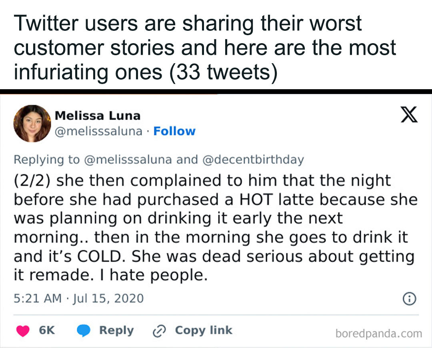Image resolution: width=432 pixels, height=348 pixels.
Task: Click the tweet body text
Action: pyautogui.click(x=212, y=228)
